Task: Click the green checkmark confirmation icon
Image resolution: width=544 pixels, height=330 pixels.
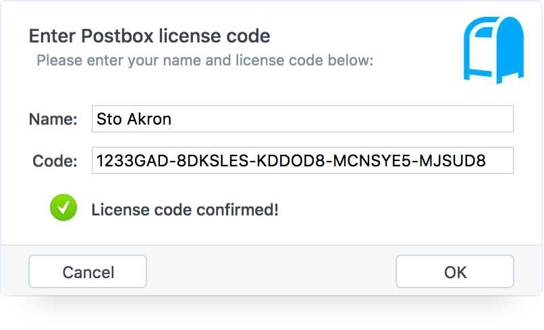Action: [x=63, y=207]
